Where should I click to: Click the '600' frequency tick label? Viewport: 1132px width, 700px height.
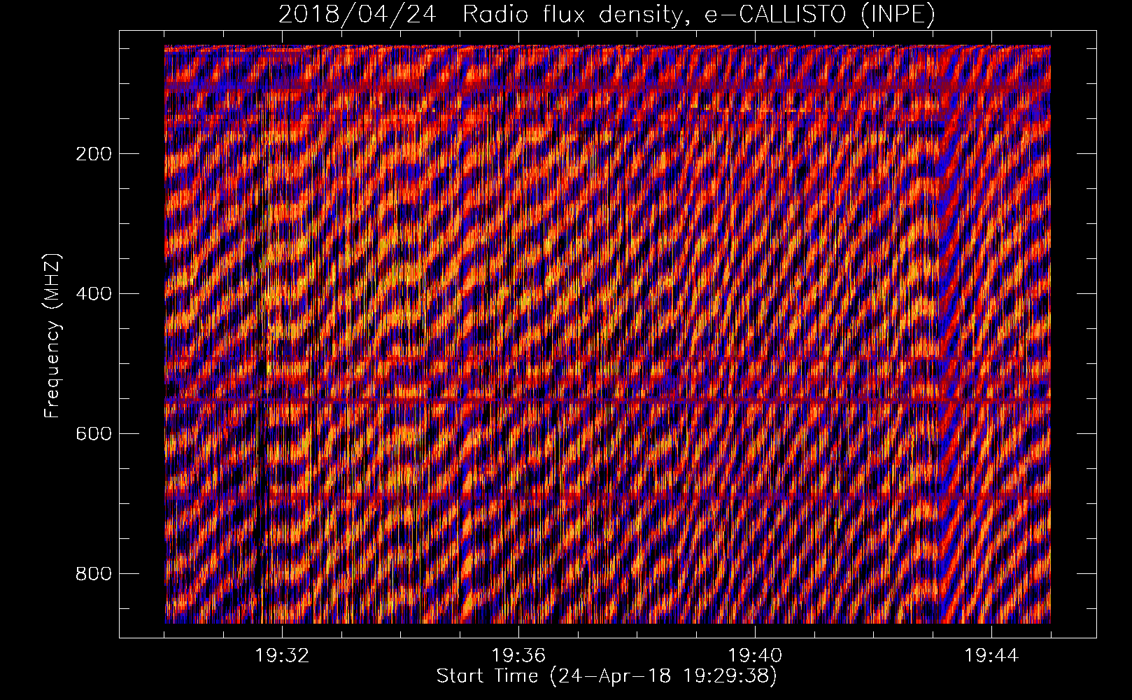[93, 434]
